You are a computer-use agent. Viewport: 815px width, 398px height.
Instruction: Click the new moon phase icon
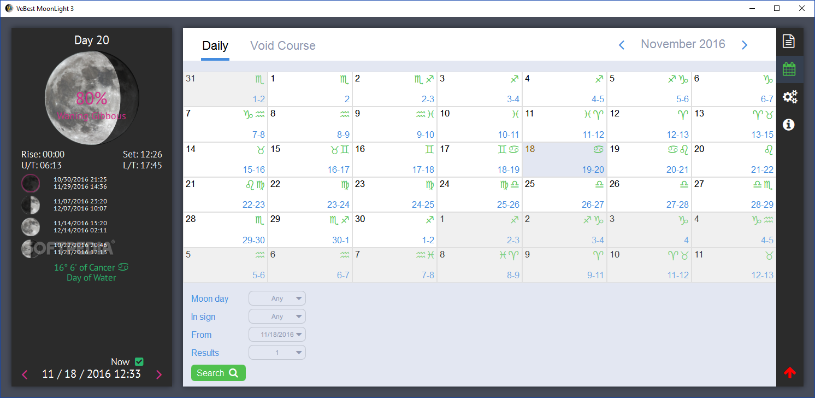(x=31, y=183)
